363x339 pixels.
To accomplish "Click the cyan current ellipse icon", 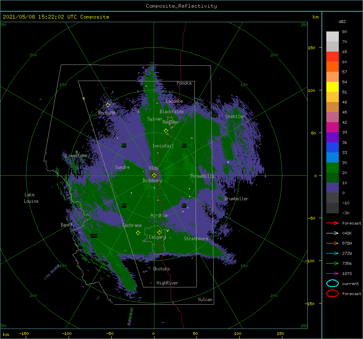I will click(x=332, y=283).
